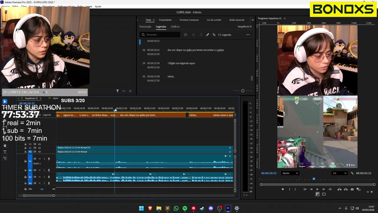The width and height of the screenshot is (378, 213).
Task: Select caption 28 about spike and cypher
Action: (195, 50)
